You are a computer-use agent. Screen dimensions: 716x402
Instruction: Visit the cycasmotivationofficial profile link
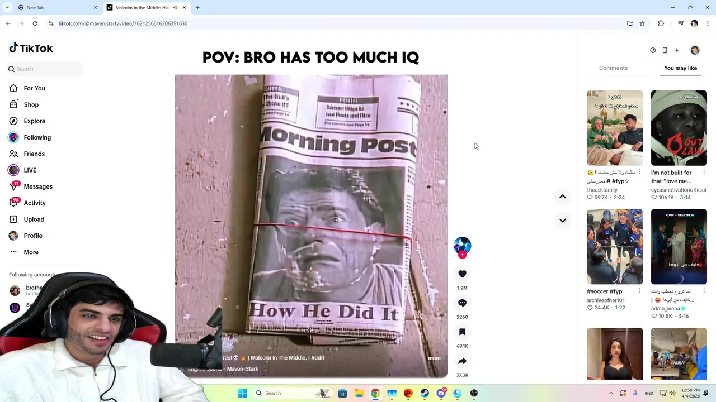(x=679, y=190)
